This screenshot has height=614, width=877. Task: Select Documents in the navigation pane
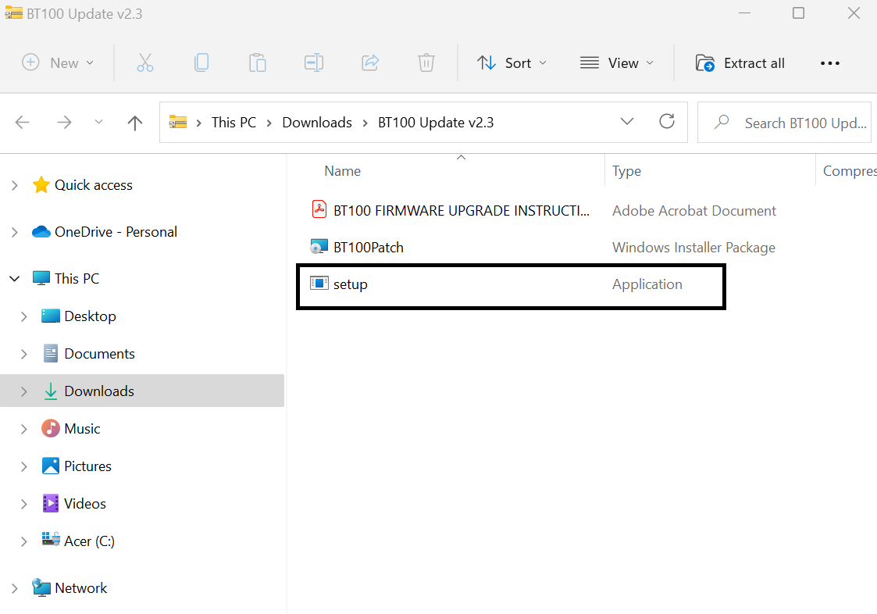pyautogui.click(x=99, y=354)
